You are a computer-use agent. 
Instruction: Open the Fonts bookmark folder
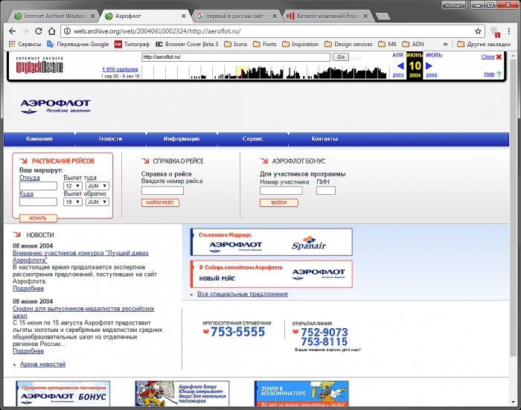[x=265, y=44]
